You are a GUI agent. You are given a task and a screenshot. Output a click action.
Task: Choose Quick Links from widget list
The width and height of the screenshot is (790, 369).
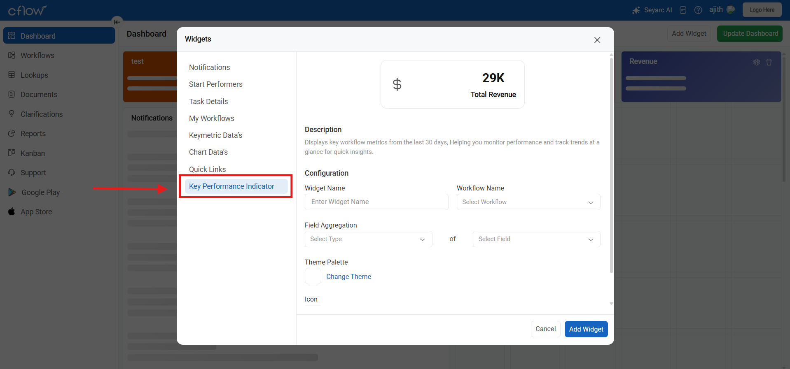click(207, 169)
